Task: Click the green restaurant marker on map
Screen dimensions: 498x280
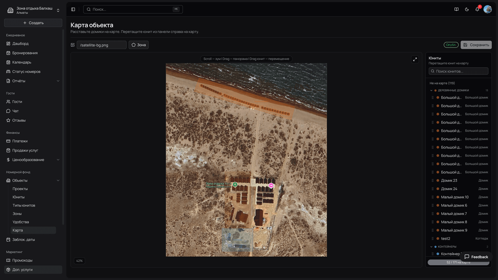Action: 235,184
